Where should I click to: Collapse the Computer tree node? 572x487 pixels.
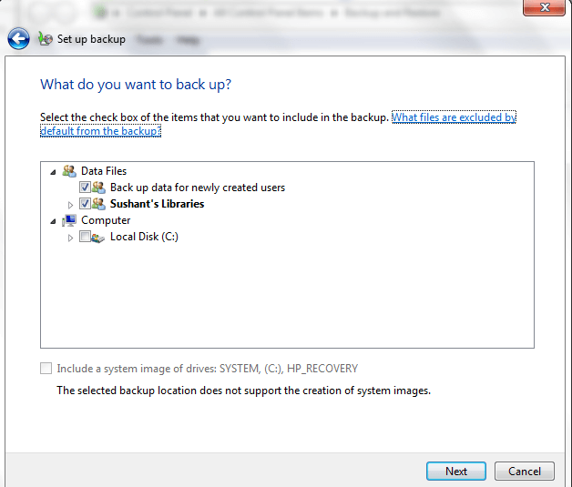[x=53, y=220]
